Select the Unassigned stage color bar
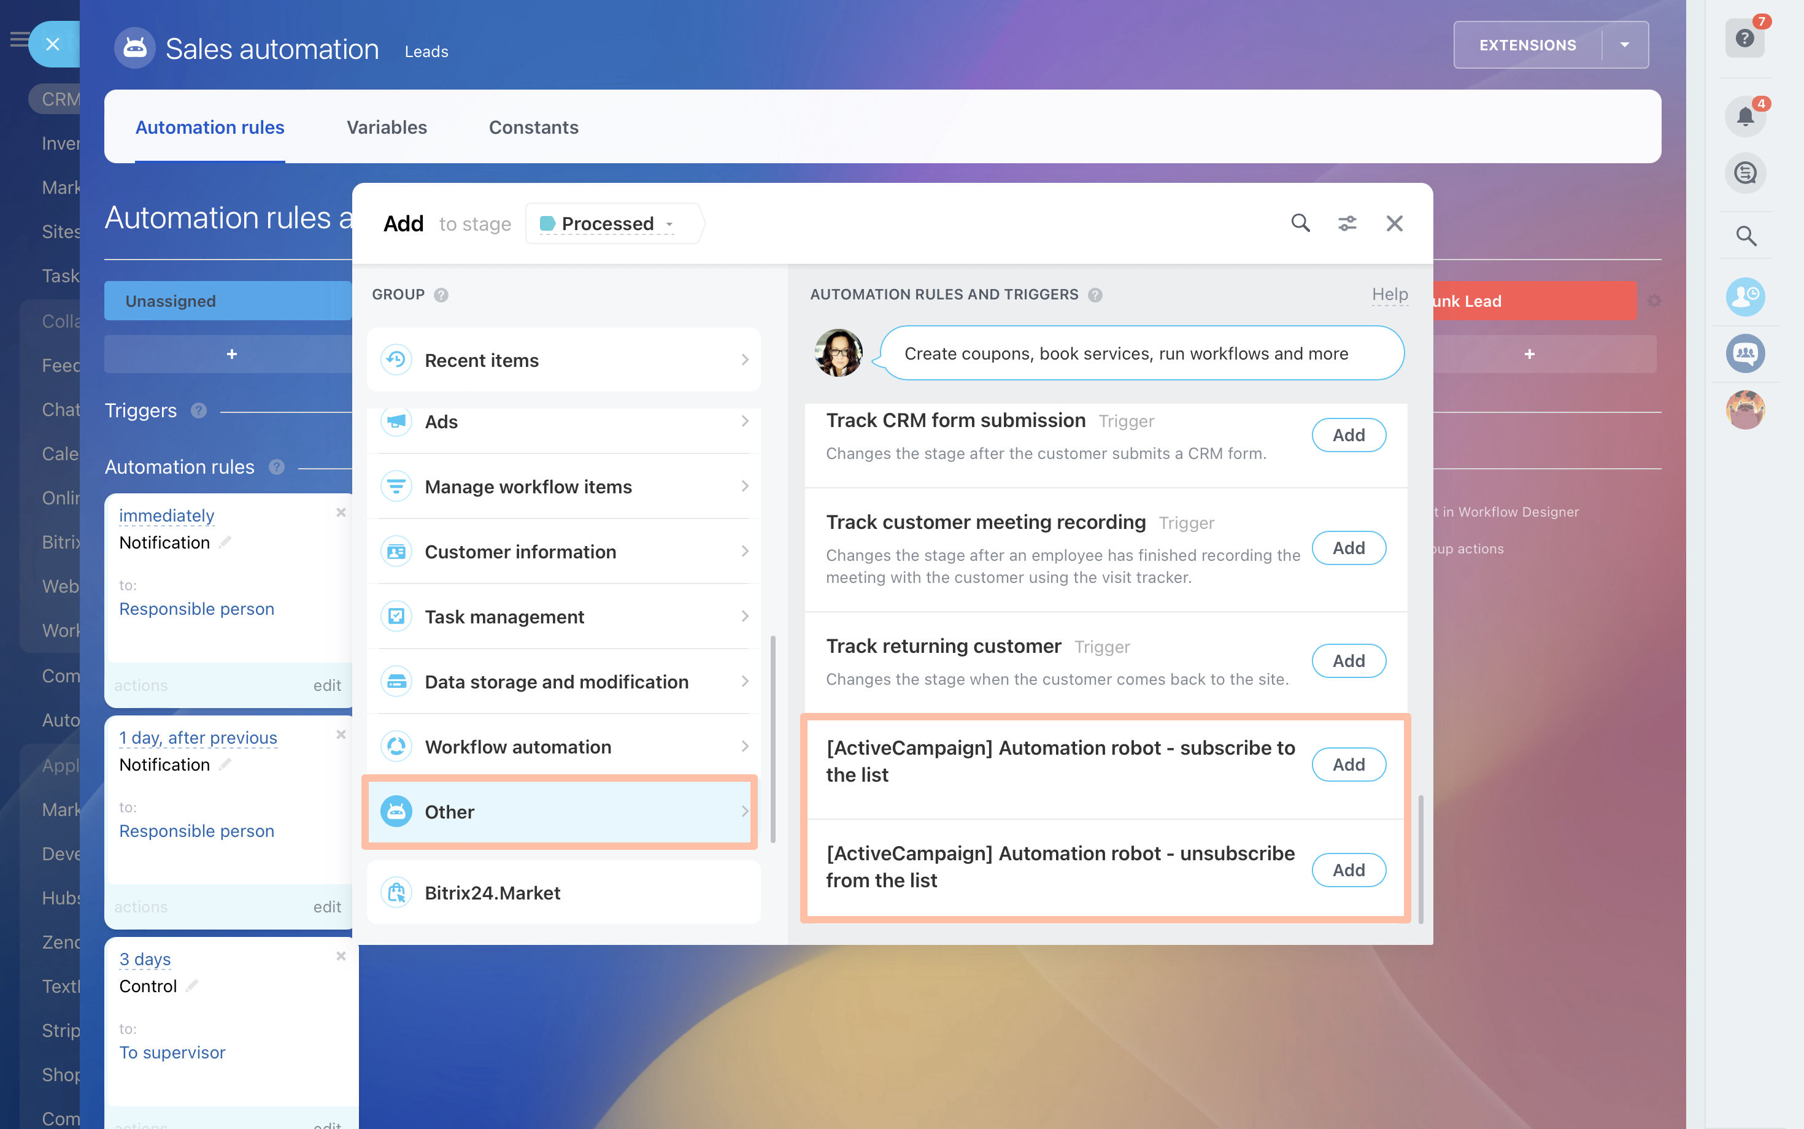 228,301
